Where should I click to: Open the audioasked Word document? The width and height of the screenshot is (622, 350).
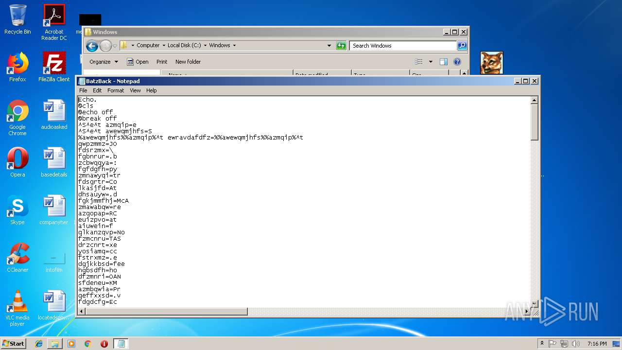click(x=54, y=115)
